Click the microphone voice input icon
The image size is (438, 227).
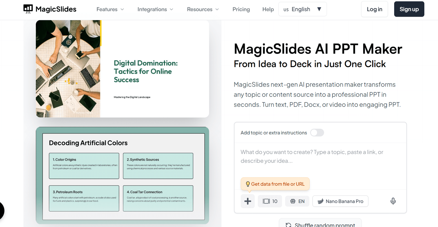(x=393, y=201)
